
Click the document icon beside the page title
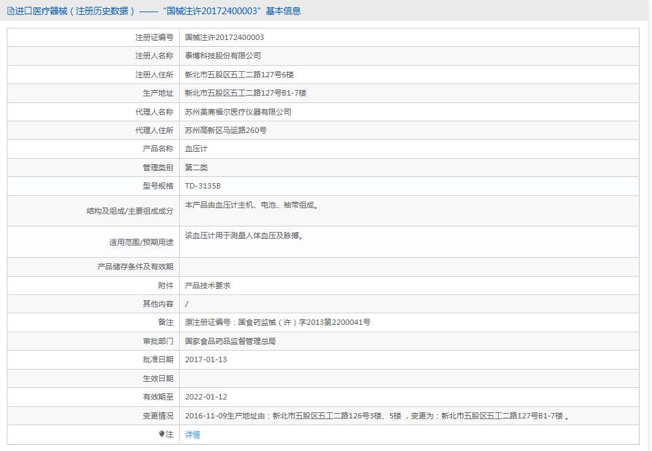point(10,11)
